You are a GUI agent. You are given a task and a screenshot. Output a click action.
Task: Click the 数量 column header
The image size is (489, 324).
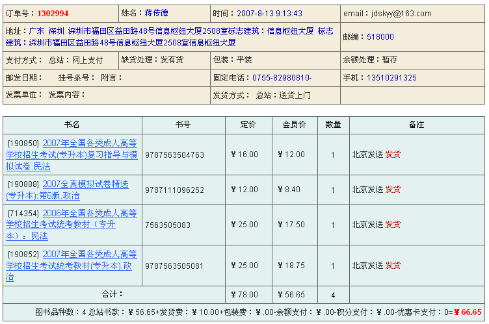pos(333,125)
